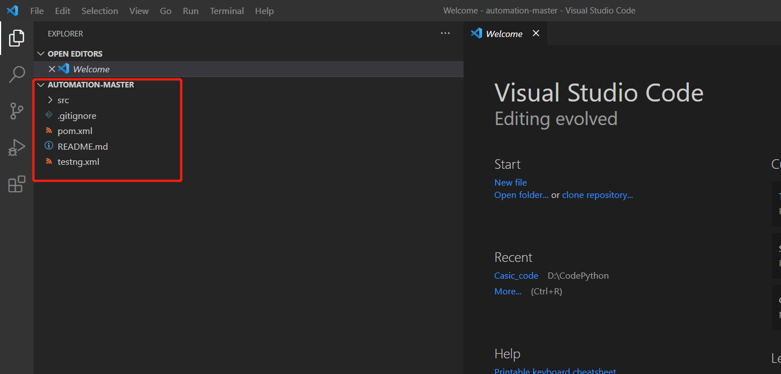
Task: Close Welcome entry in Open Editors
Action: pos(52,69)
